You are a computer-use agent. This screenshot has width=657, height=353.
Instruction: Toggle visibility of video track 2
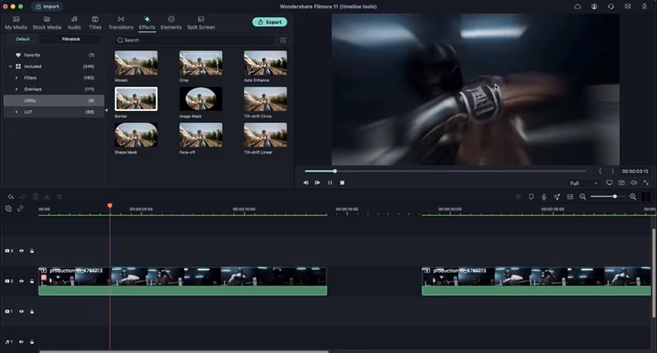21,281
